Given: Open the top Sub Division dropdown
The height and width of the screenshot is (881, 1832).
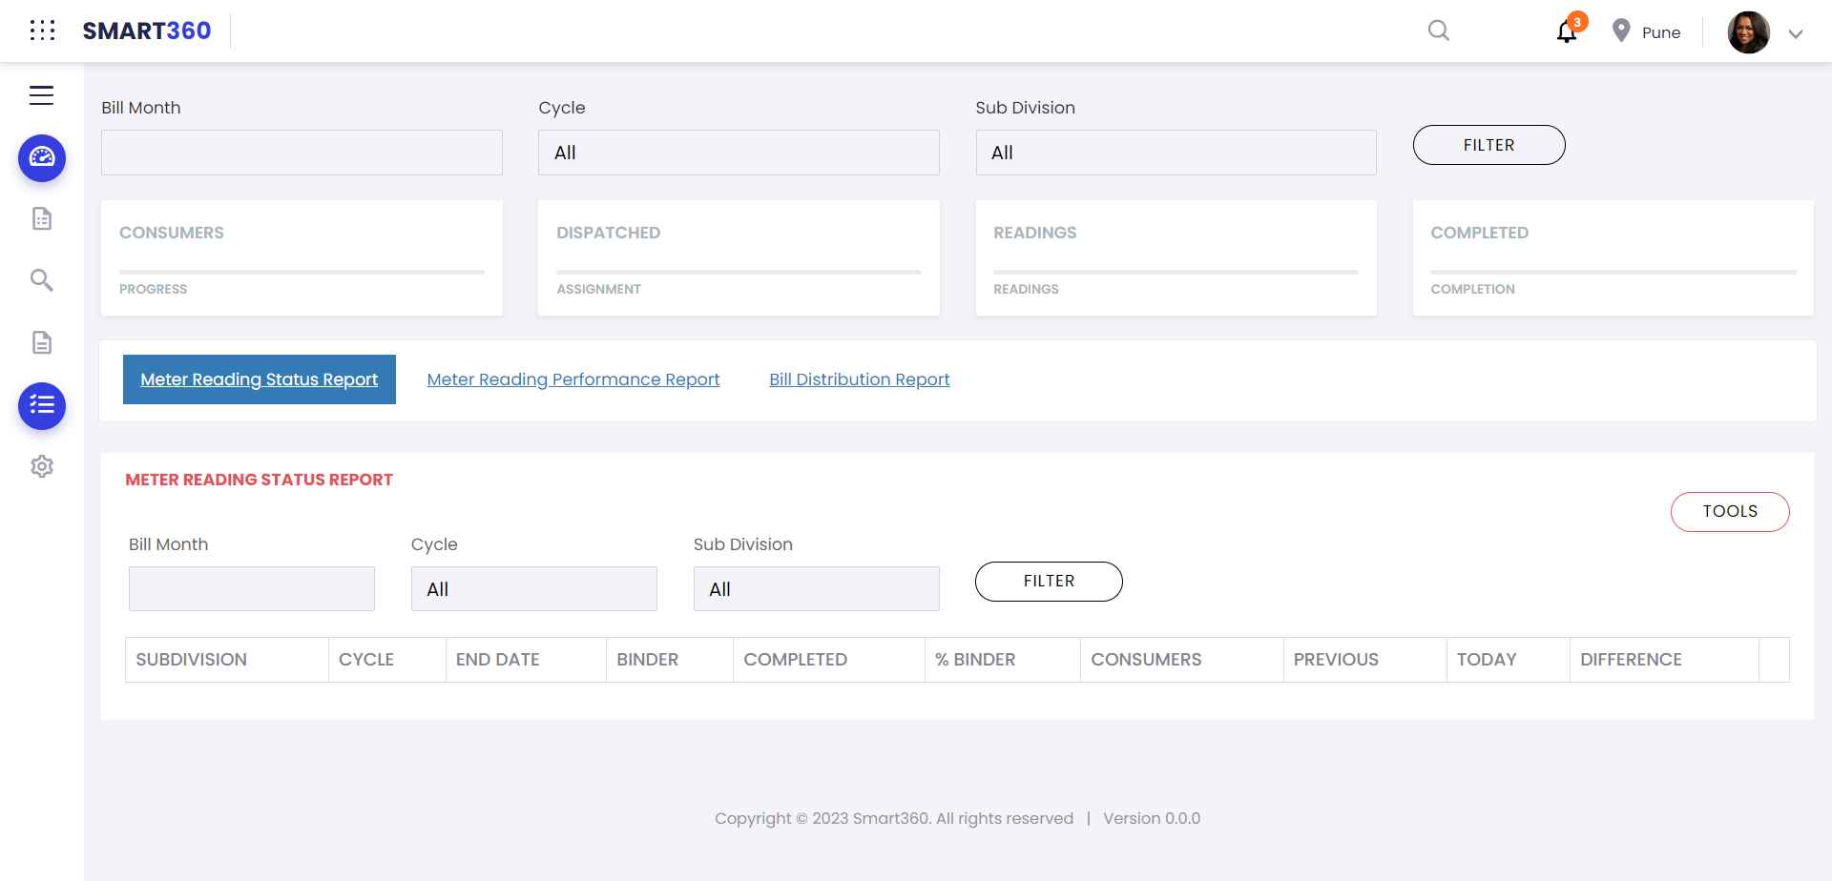Looking at the screenshot, I should tap(1176, 153).
